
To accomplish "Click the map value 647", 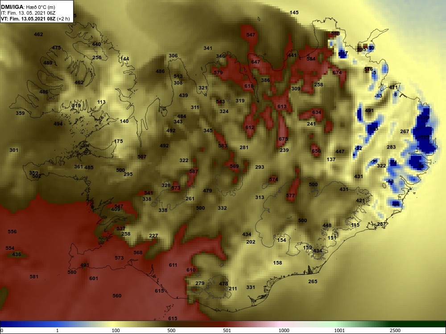I will [x=256, y=62].
